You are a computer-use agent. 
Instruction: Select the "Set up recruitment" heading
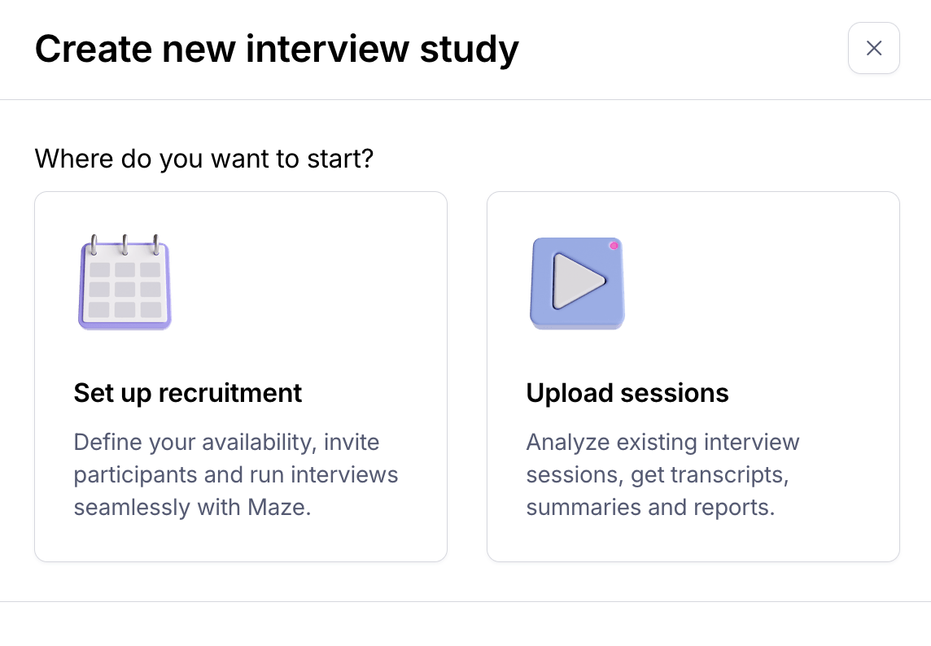188,393
